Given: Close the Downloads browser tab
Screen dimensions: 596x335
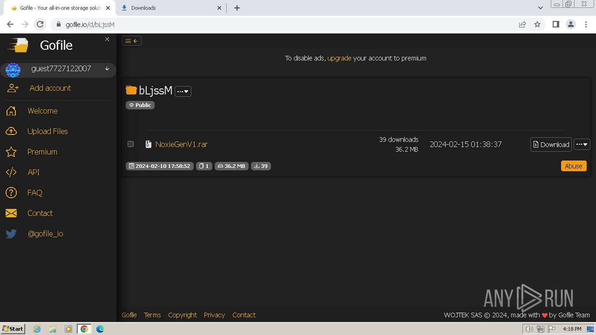Looking at the screenshot, I should [220, 8].
